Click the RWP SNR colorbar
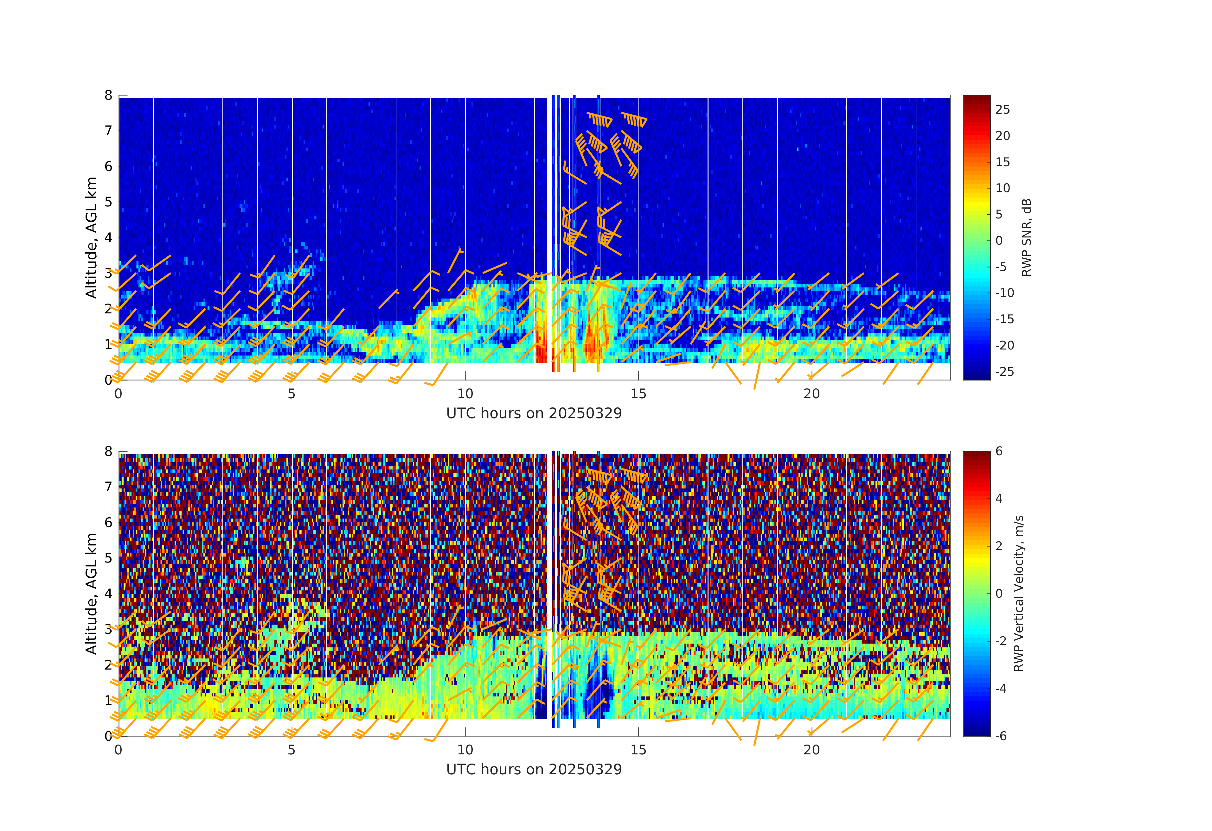The height and width of the screenshot is (831, 1212). 976,237
